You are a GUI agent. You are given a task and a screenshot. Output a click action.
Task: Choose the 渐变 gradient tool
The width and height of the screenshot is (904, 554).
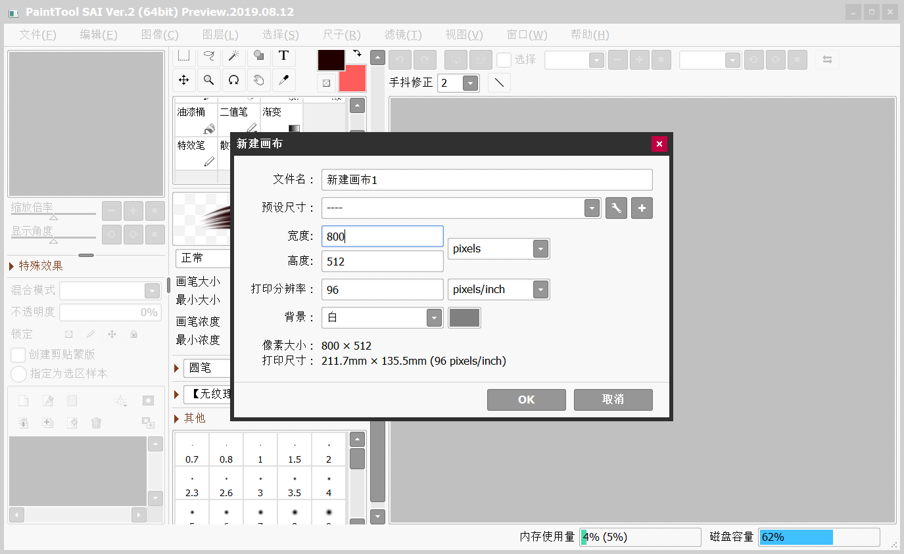pos(281,120)
